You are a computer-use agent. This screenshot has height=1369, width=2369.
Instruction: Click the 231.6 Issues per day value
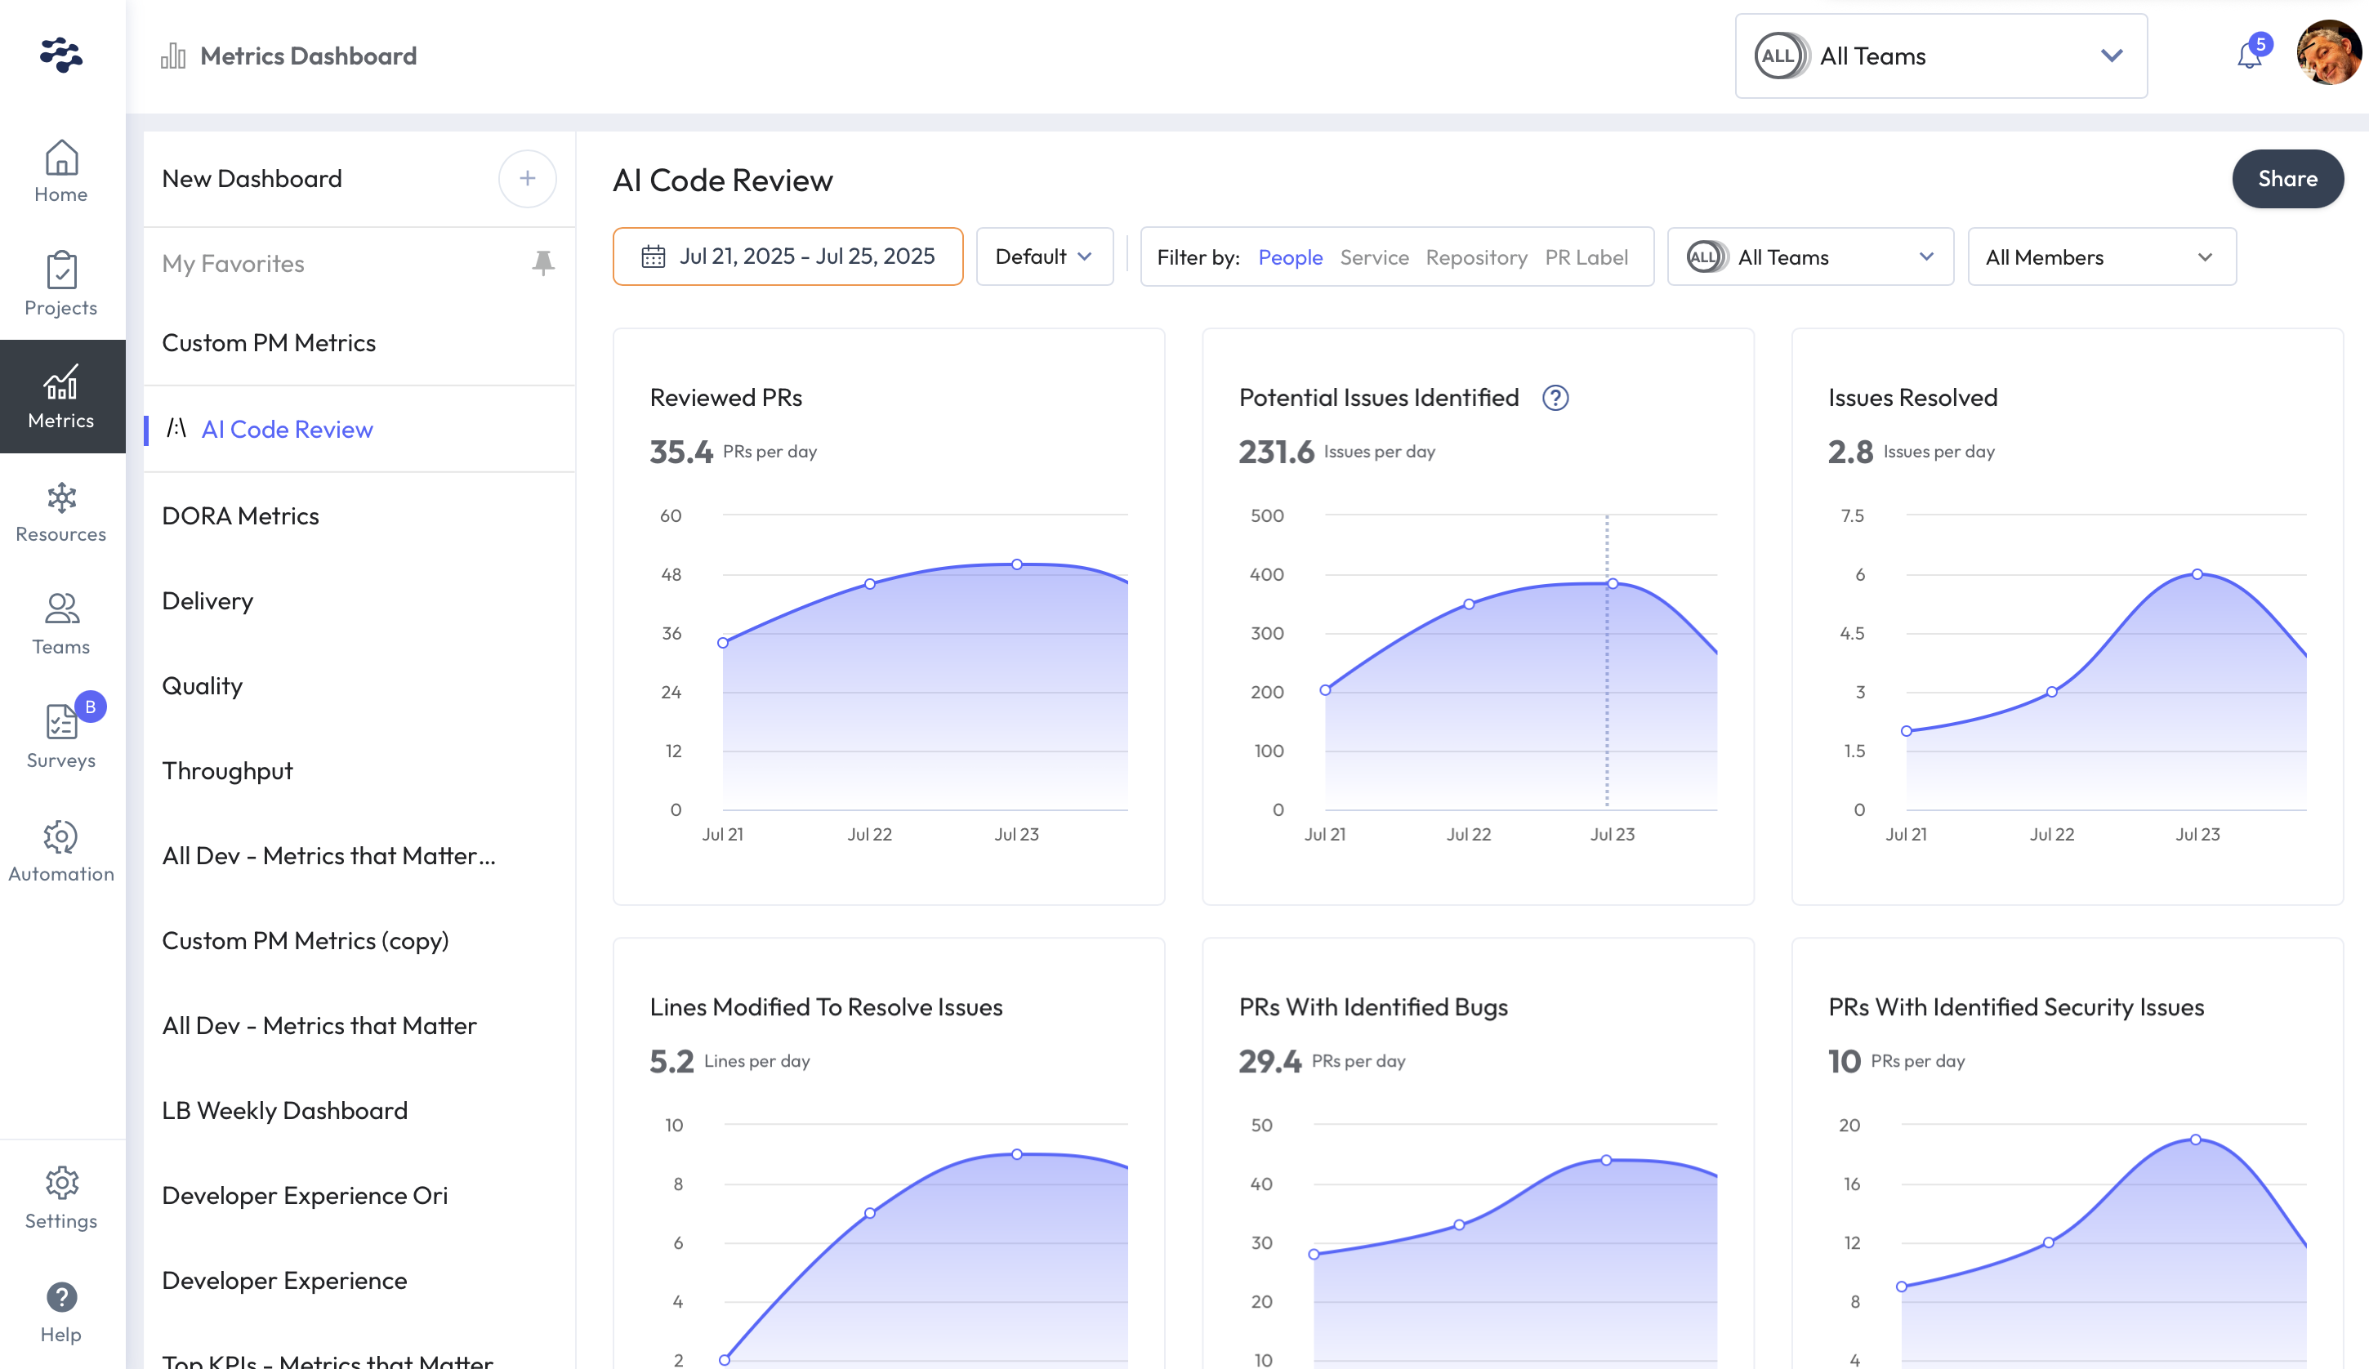click(1336, 452)
